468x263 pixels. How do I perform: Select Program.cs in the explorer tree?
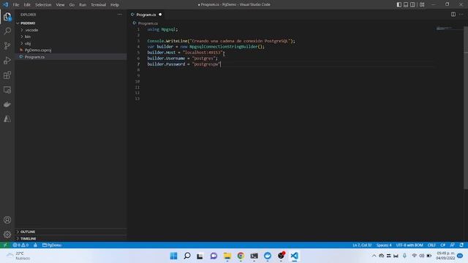coord(34,57)
